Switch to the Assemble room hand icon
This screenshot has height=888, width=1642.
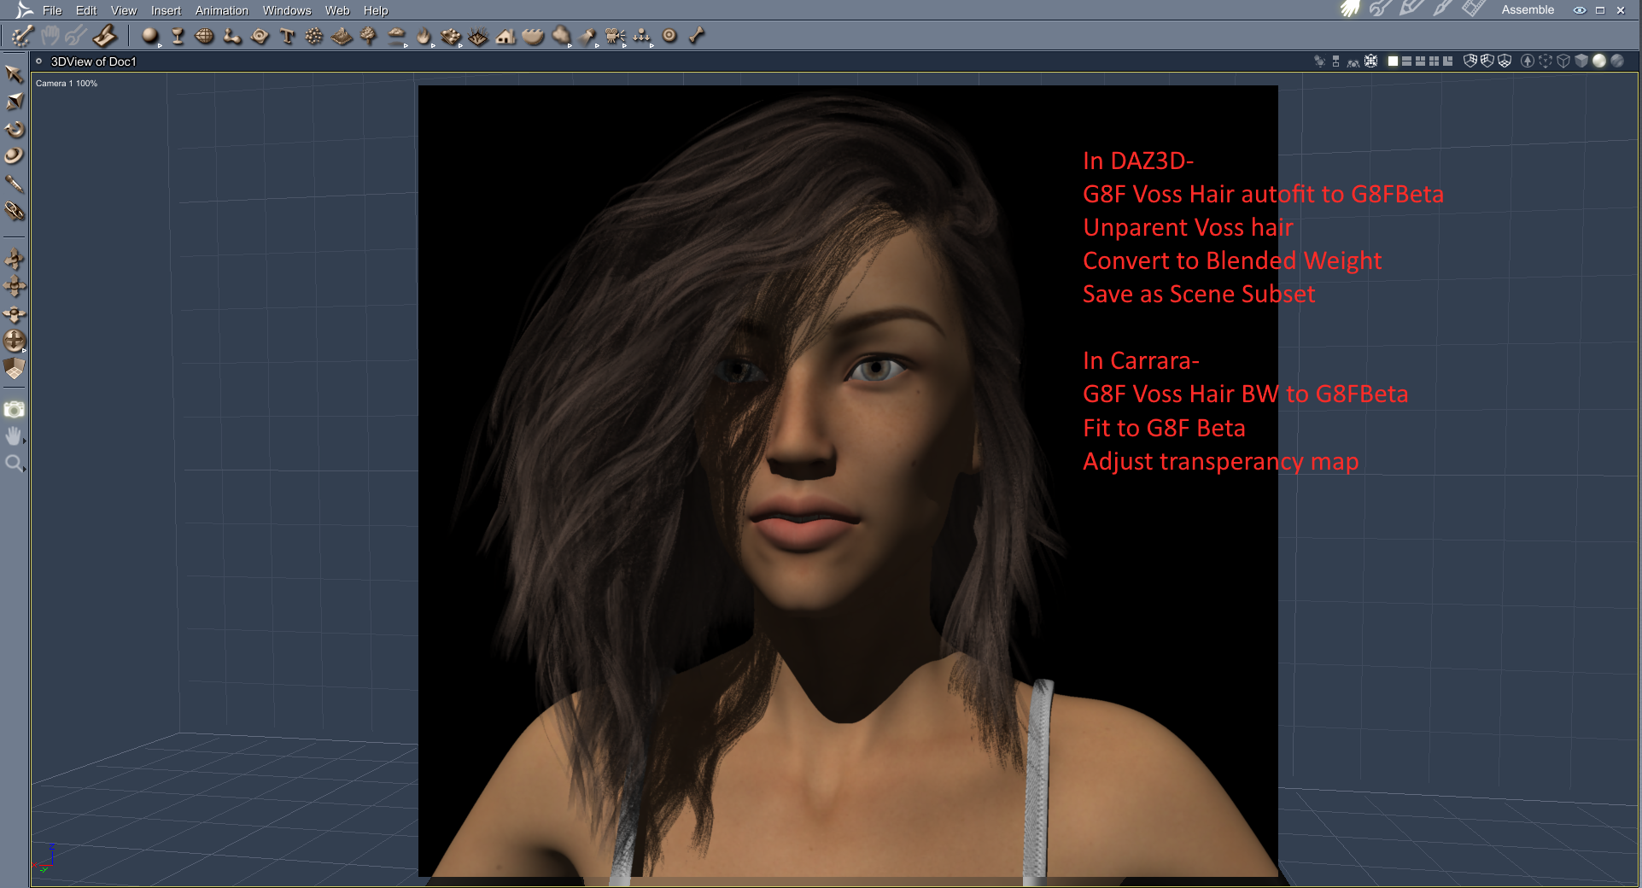(x=1350, y=9)
